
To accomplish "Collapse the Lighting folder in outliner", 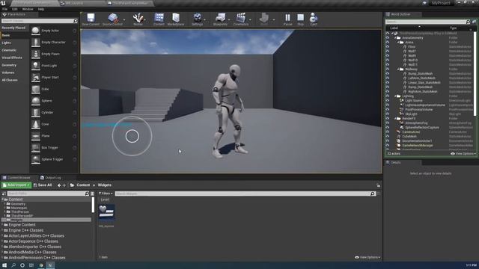I will coord(395,96).
